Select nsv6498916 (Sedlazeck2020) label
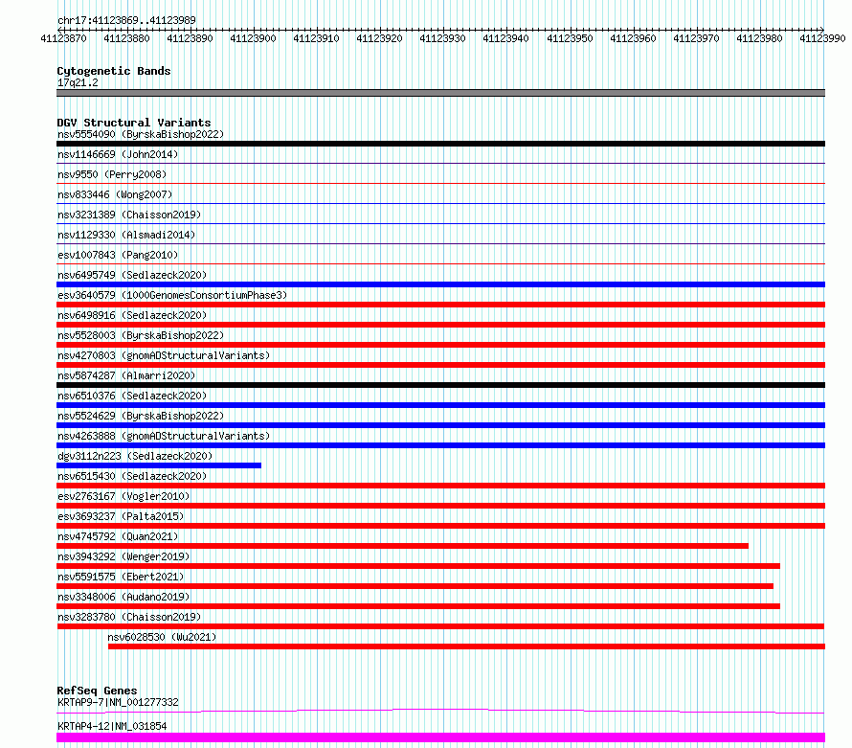This screenshot has height=748, width=852. pyautogui.click(x=132, y=315)
